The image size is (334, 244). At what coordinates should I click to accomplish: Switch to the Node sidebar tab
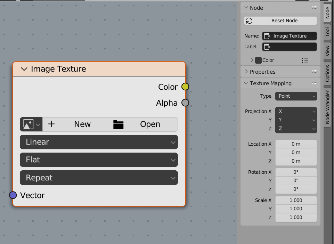pos(328,13)
